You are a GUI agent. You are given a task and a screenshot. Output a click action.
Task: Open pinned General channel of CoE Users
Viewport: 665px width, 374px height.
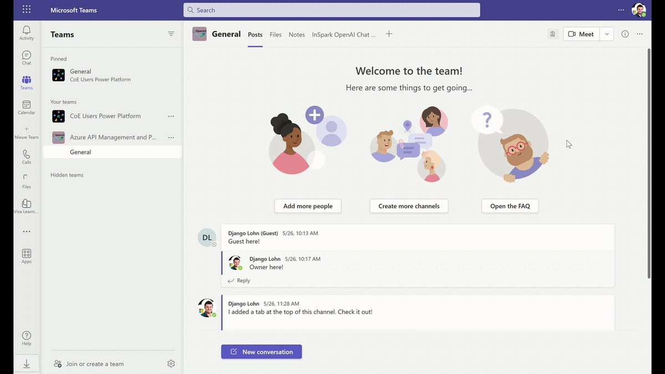pyautogui.click(x=112, y=75)
